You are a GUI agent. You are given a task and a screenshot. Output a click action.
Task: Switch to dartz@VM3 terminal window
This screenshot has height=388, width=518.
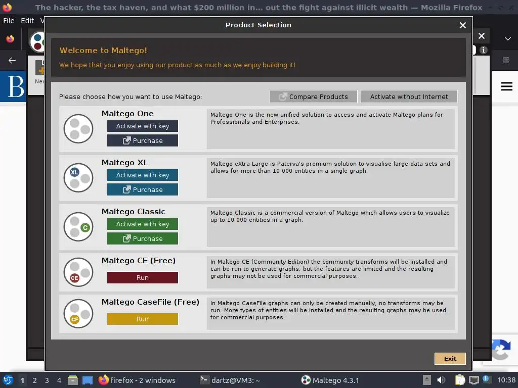230,380
